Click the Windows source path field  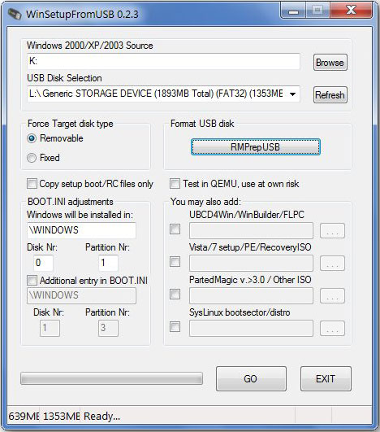click(163, 61)
